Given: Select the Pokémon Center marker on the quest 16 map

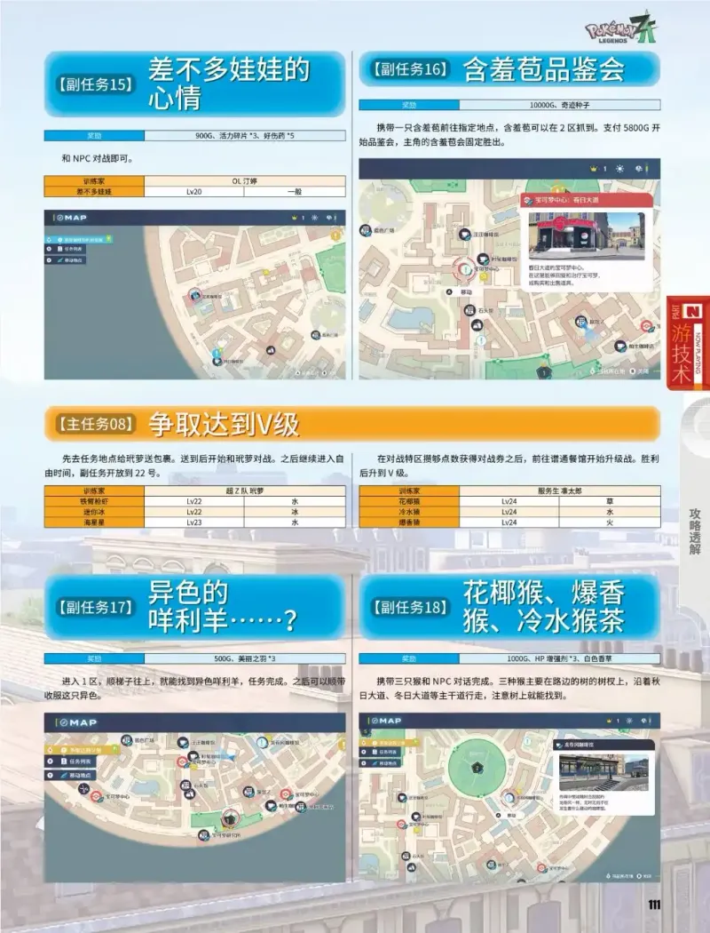Looking at the screenshot, I should pos(466,269).
